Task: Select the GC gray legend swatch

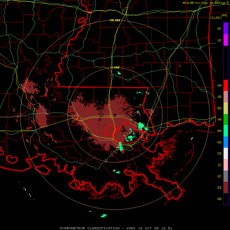Action: tap(226, 176)
